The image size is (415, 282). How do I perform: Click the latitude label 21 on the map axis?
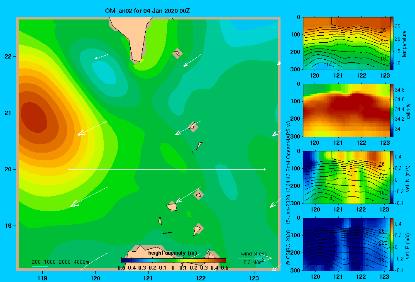coord(8,113)
